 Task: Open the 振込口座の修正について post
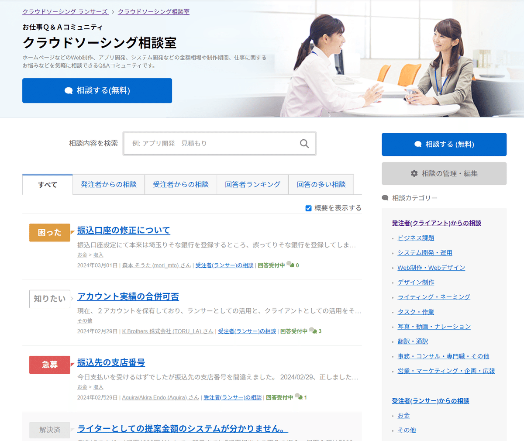pos(124,230)
